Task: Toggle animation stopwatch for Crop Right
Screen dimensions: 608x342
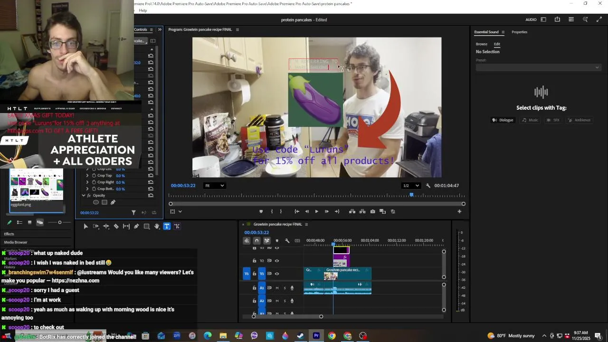Action: pyautogui.click(x=94, y=182)
